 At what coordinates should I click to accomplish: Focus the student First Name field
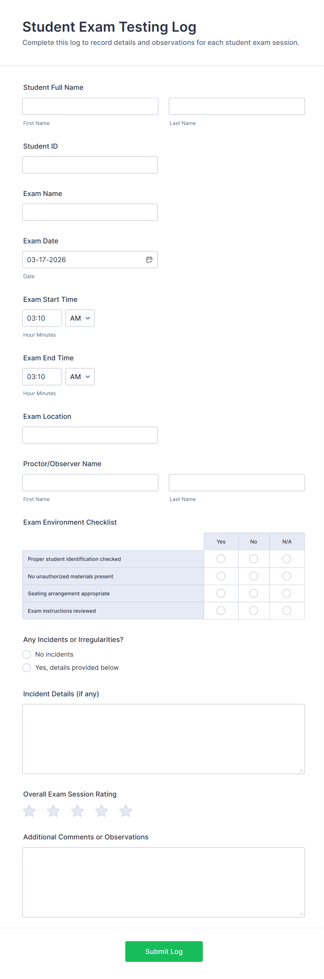[90, 107]
